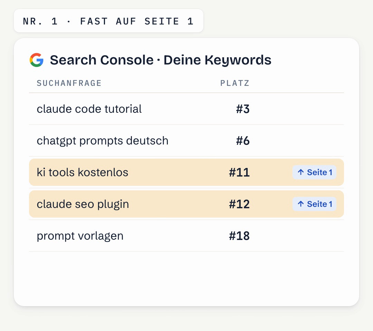Click up arrow icon in ki tools kostenlos row

point(301,172)
